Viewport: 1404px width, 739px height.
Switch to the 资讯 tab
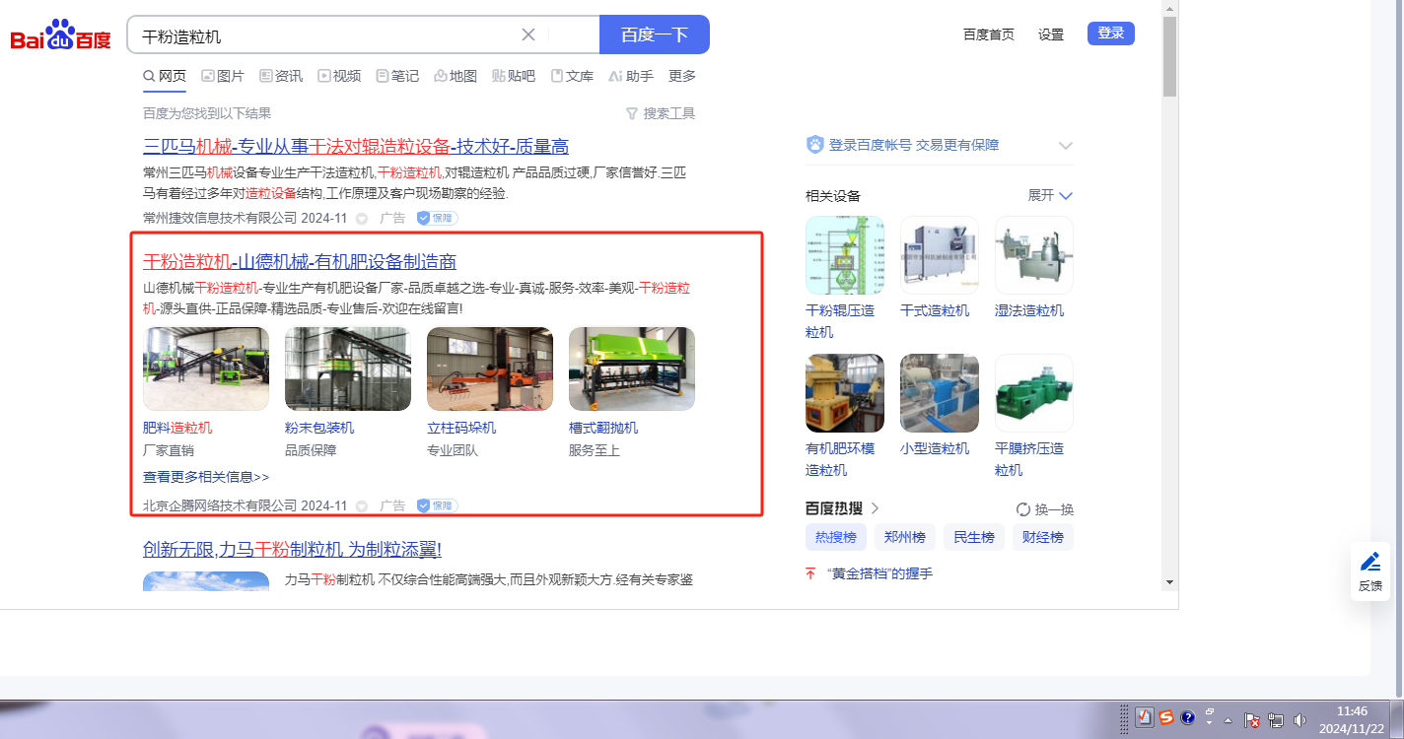click(x=281, y=76)
